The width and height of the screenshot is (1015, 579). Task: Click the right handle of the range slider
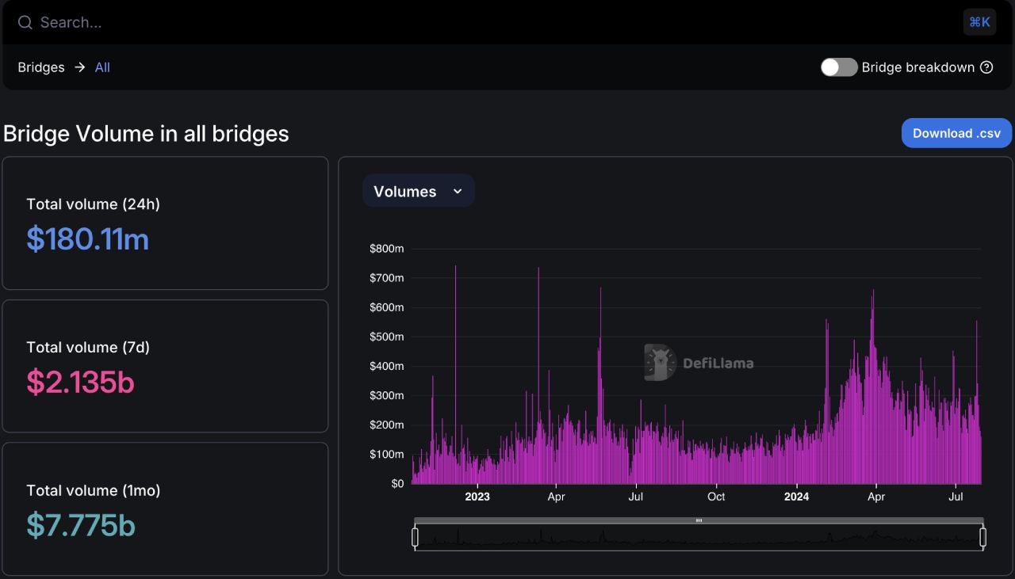tap(982, 538)
